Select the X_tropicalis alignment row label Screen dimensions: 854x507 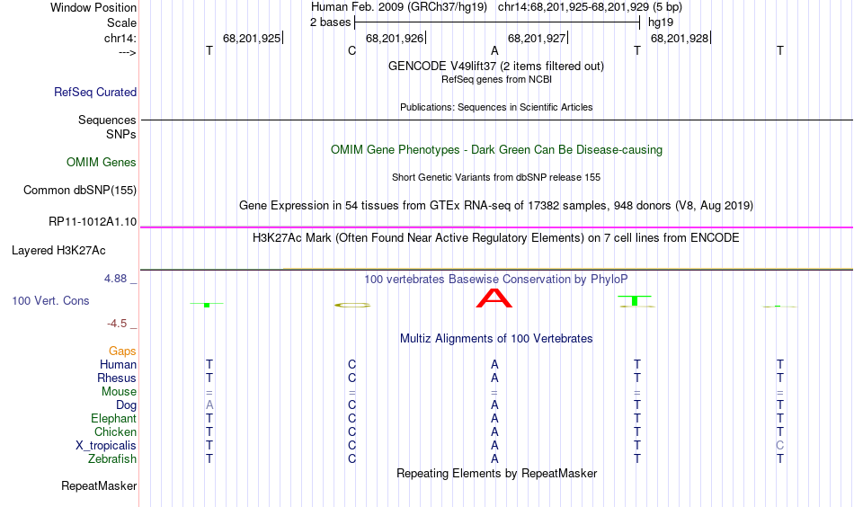coord(106,446)
